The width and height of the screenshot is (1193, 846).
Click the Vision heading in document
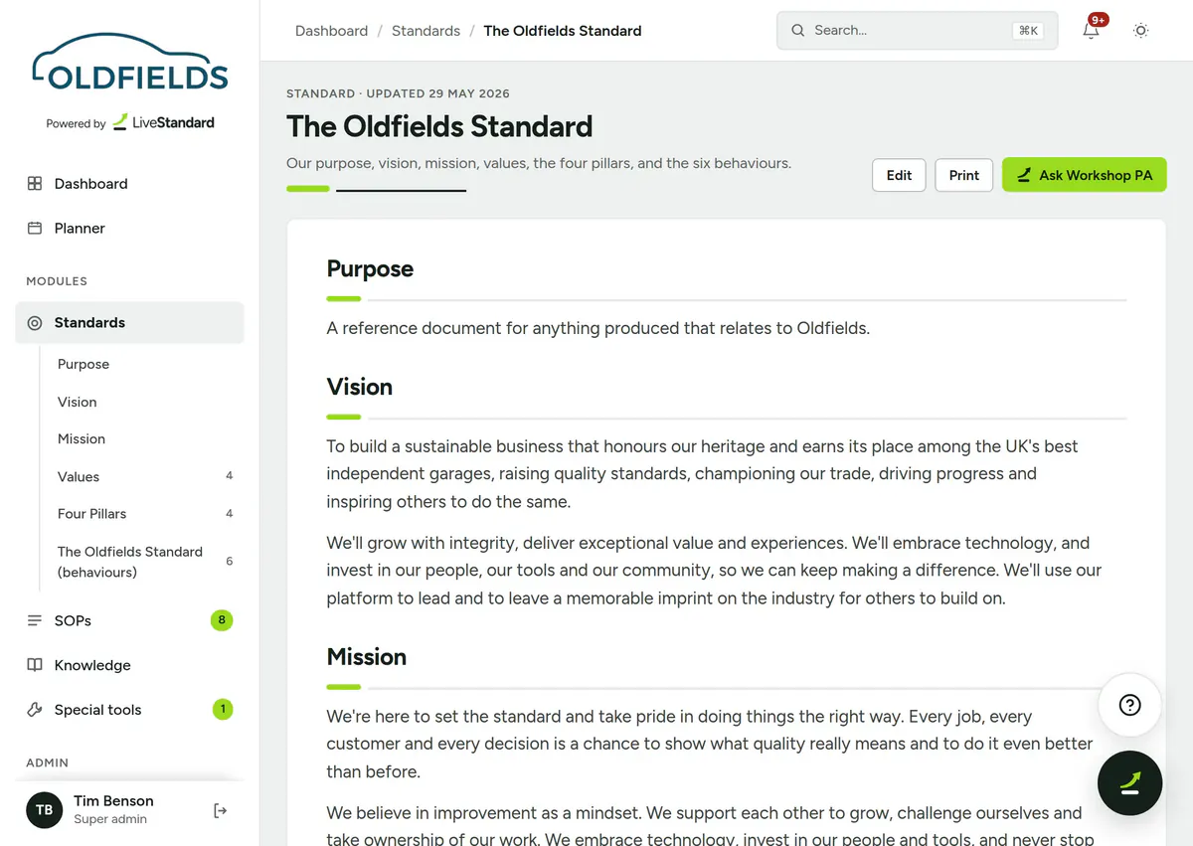click(360, 387)
